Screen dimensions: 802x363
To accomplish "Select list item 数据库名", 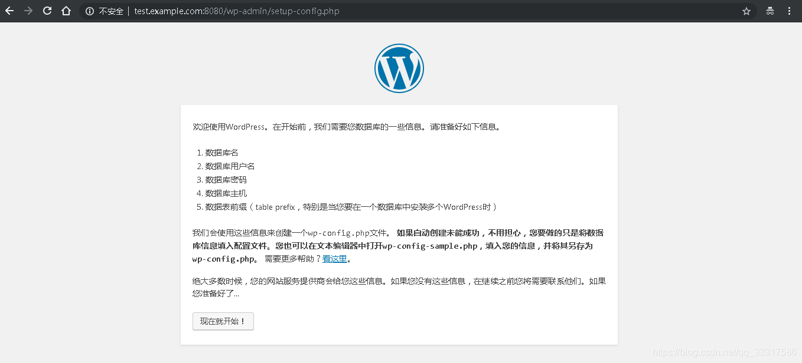I will (221, 153).
